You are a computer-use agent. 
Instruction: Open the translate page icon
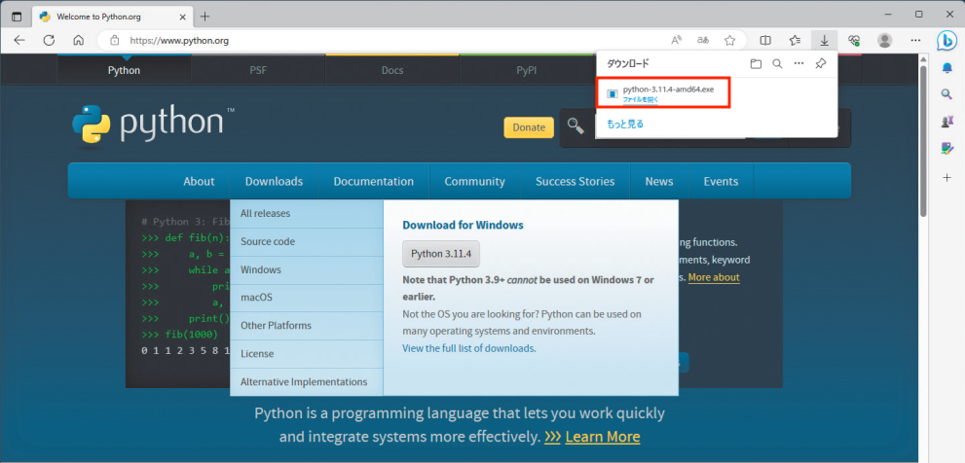[703, 41]
